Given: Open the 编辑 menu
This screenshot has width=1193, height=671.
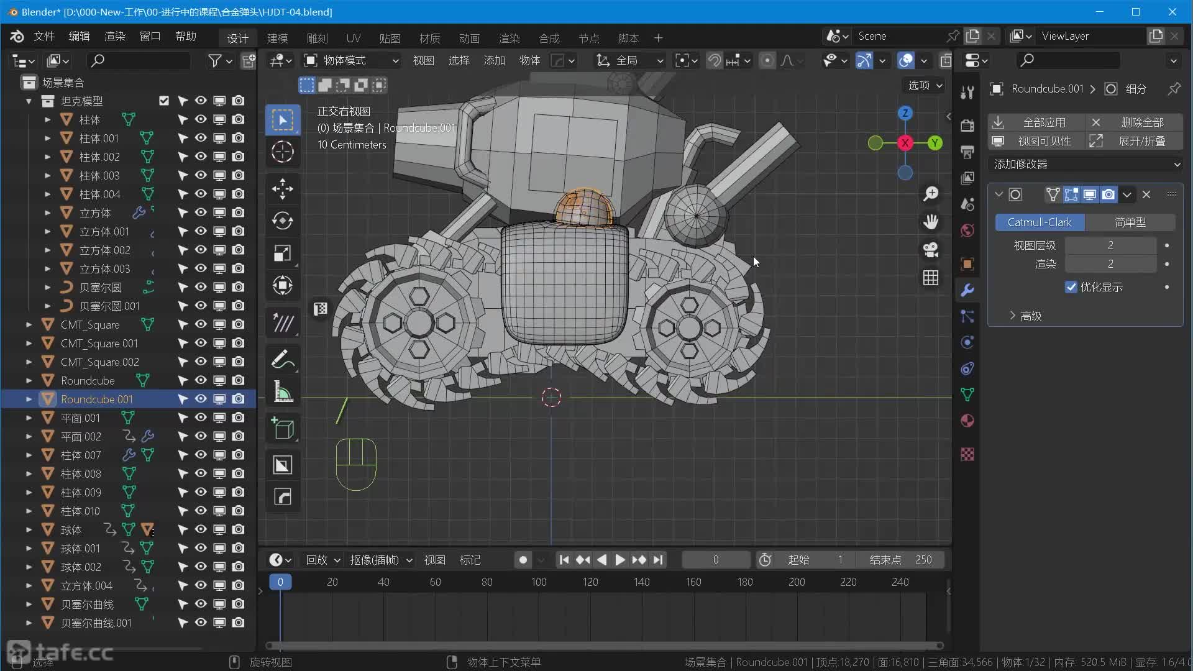Looking at the screenshot, I should [79, 36].
